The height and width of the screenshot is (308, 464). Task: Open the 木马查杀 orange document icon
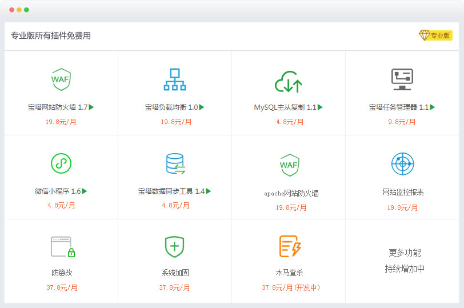tap(290, 246)
